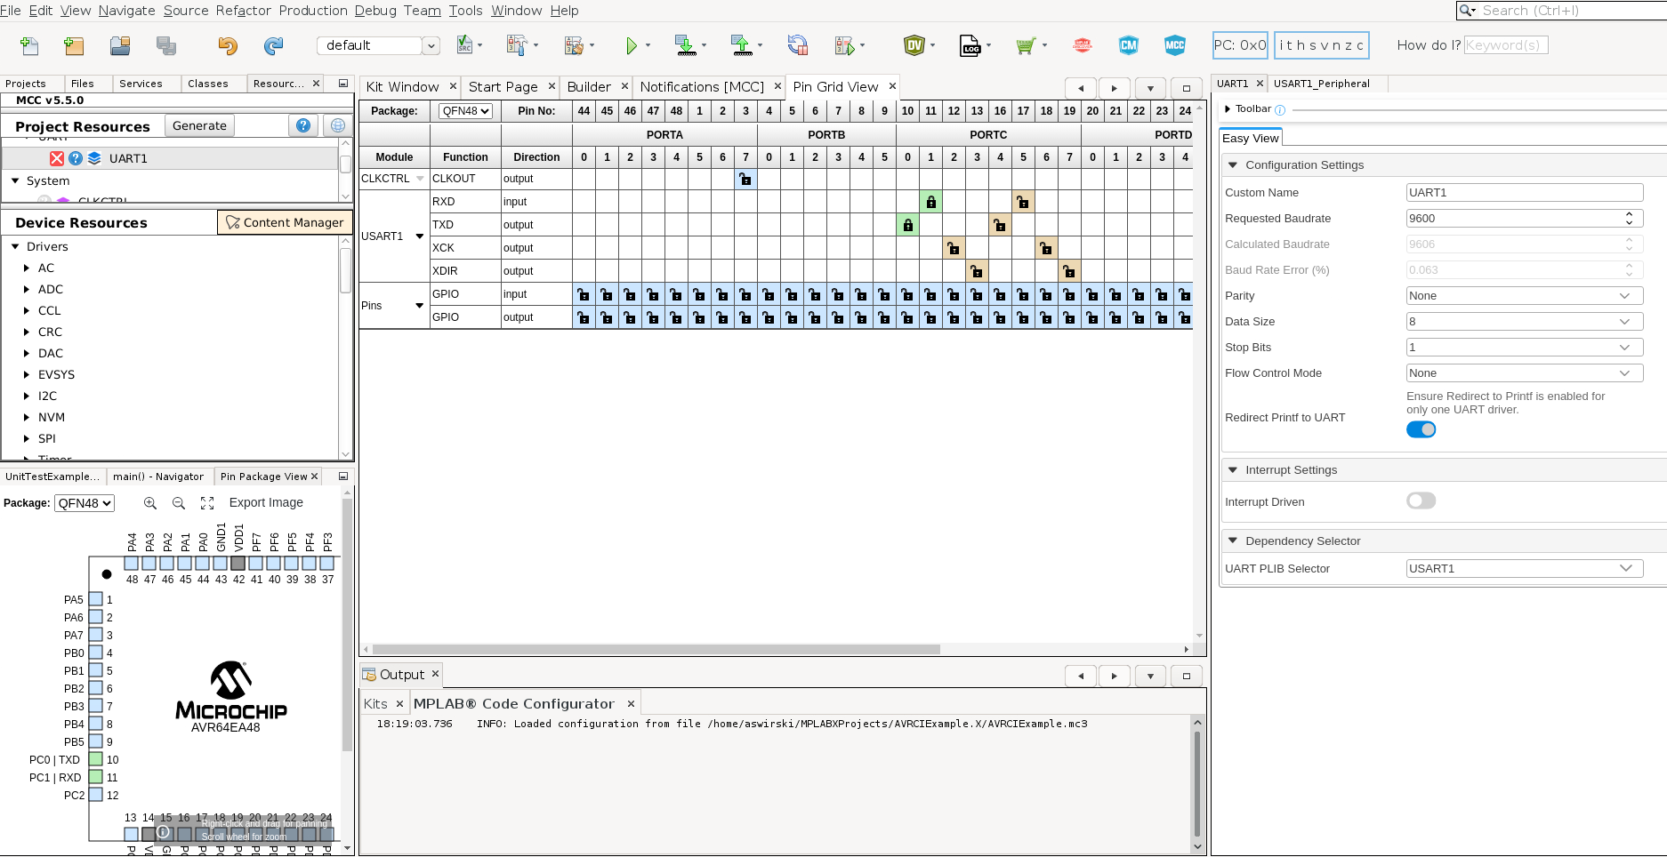Click the globe icon next to Generate
Viewport: 1667px width, 857px height.
pos(338,125)
